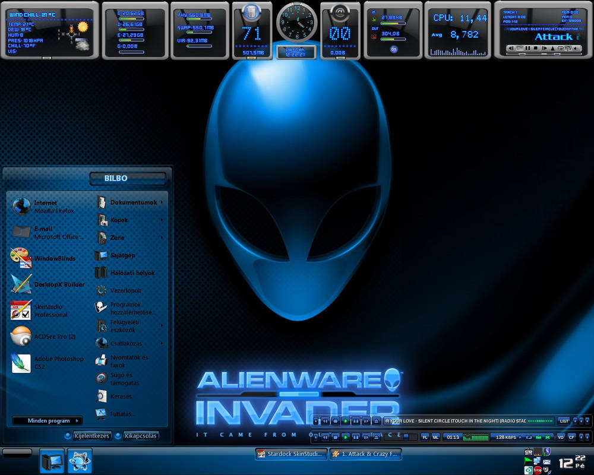Image resolution: width=594 pixels, height=475 pixels.
Task: Open Internet Mozilla Firefox in start menu
Action: coord(48,207)
